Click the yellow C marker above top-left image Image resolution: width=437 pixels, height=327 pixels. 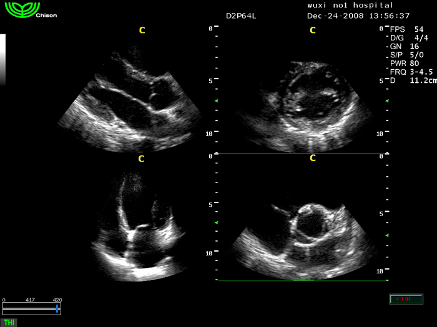(x=142, y=31)
